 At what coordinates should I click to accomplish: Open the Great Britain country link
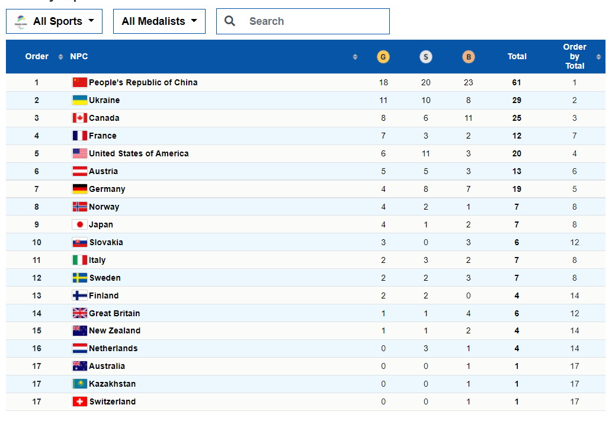pyautogui.click(x=114, y=313)
